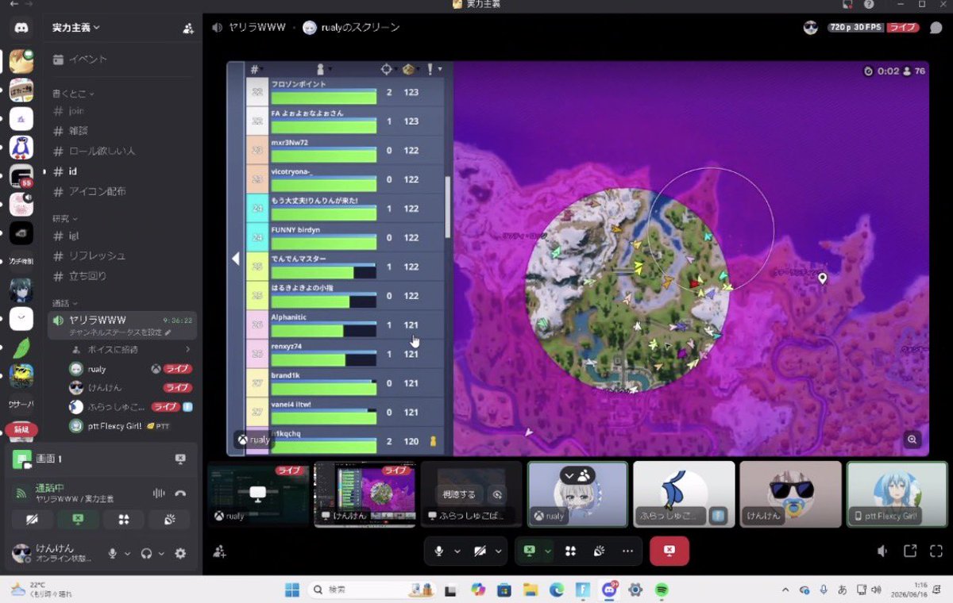Mute microphone in the call control bar
The width and height of the screenshot is (953, 603).
438,551
